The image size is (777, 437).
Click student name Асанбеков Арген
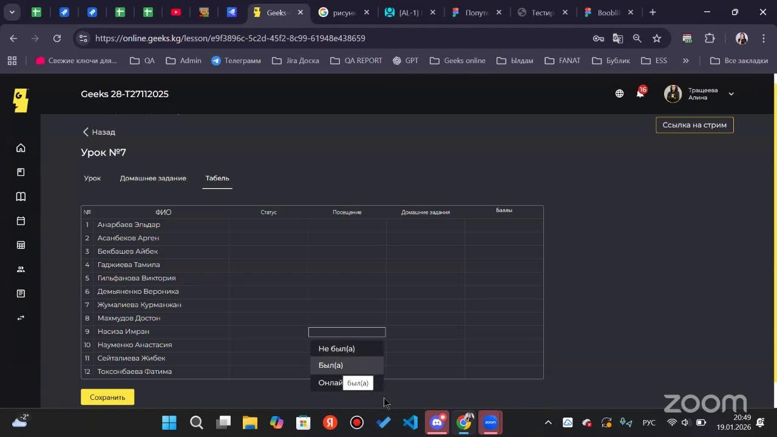point(128,238)
